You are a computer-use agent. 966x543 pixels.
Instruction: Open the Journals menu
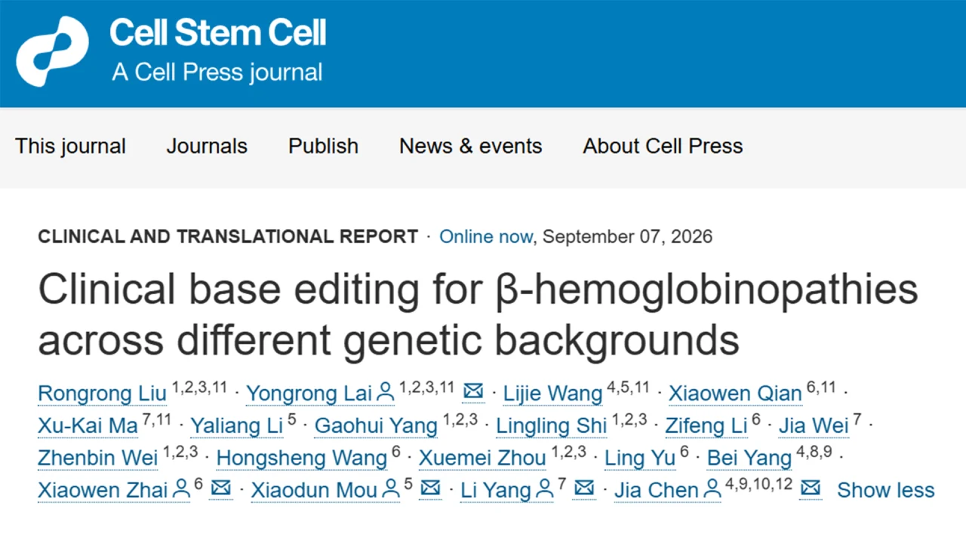[x=207, y=146]
